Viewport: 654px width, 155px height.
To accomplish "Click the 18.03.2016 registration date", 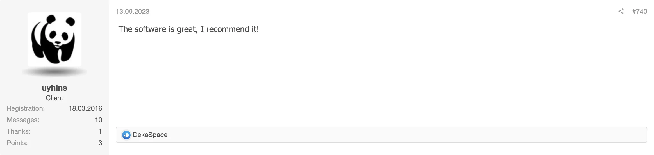I will point(85,108).
